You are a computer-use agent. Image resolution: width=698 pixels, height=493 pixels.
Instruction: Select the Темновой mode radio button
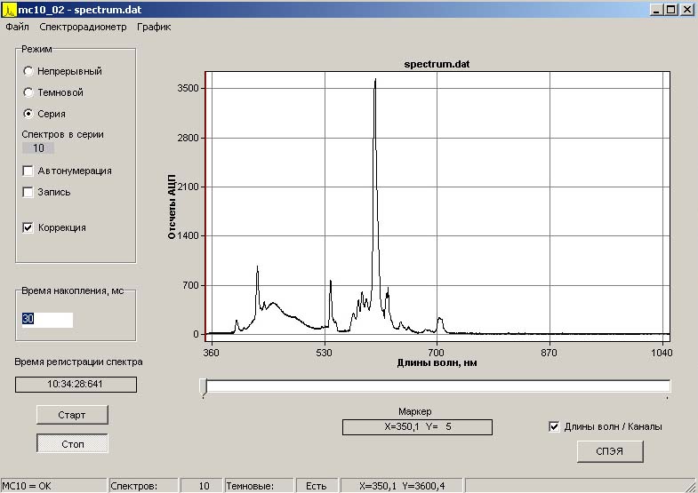click(28, 92)
